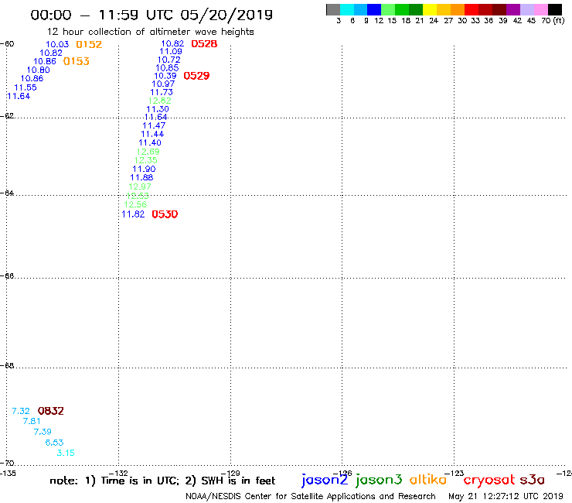Click the s3a satellite legend label
The width and height of the screenshot is (572, 503).
coord(533,480)
